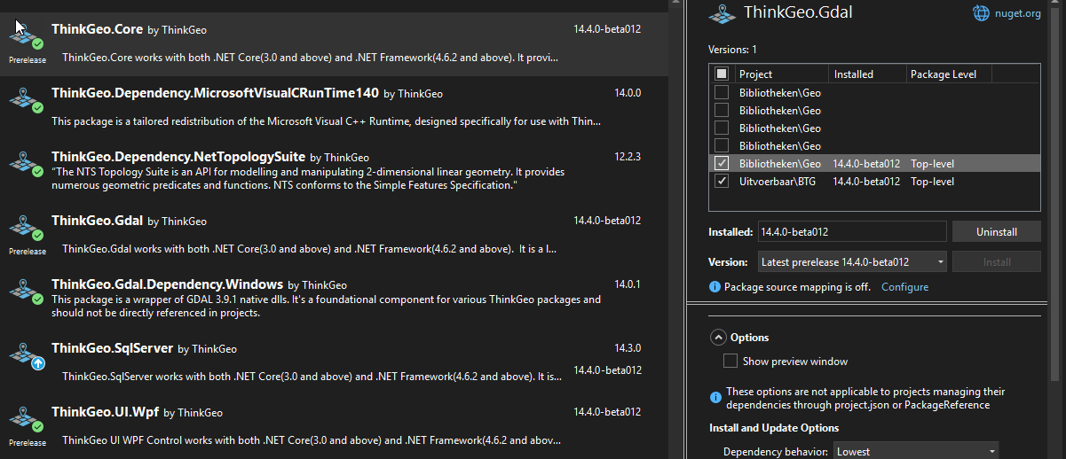Viewport: 1066px width, 459px height.
Task: Click the Uninstall button
Action: point(996,231)
